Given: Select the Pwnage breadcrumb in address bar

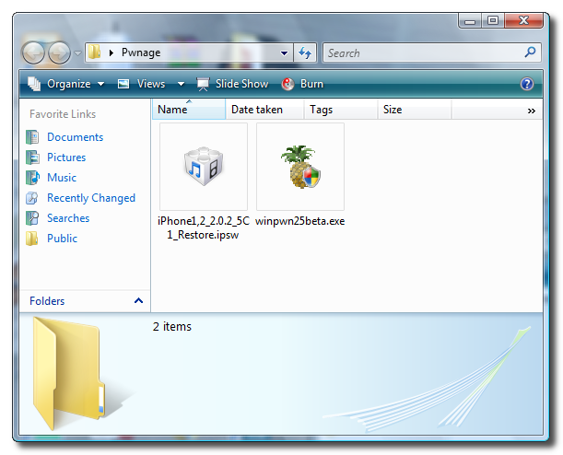Looking at the screenshot, I should click(141, 52).
